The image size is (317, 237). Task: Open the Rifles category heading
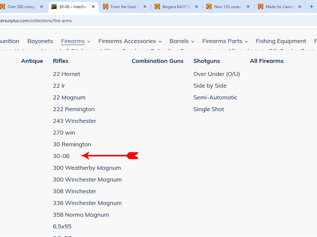(x=61, y=61)
